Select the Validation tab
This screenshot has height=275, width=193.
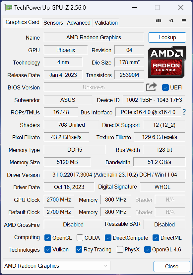coord(106,23)
